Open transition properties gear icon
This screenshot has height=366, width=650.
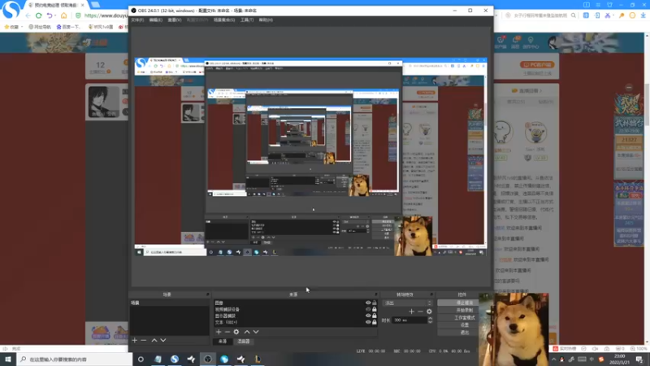(429, 312)
